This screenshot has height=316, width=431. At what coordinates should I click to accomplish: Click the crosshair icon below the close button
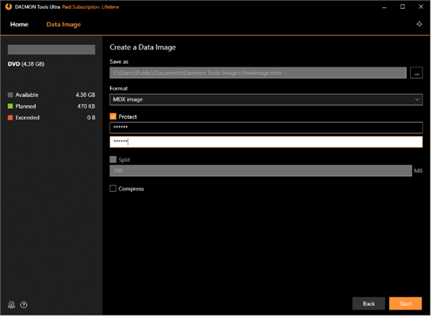[419, 24]
